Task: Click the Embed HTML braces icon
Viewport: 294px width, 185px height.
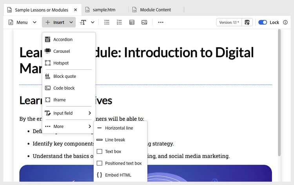Action: (x=100, y=175)
